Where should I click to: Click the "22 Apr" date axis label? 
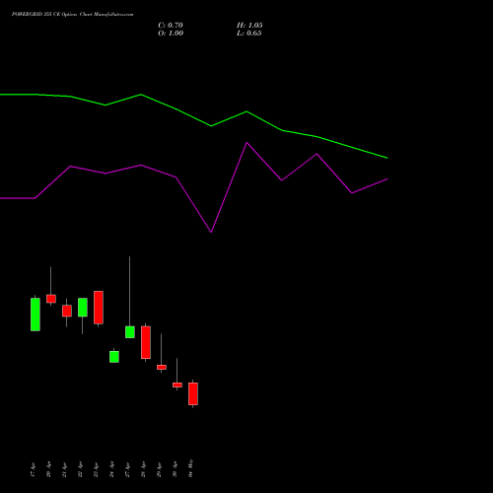80,470
